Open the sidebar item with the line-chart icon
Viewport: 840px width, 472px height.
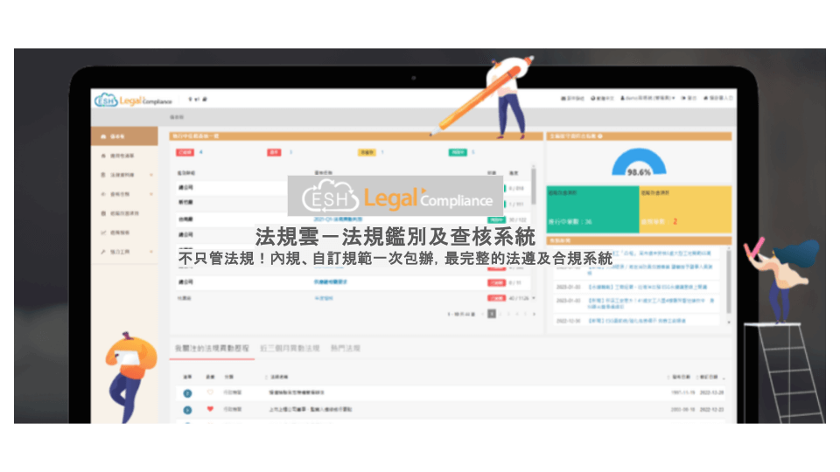[x=124, y=233]
